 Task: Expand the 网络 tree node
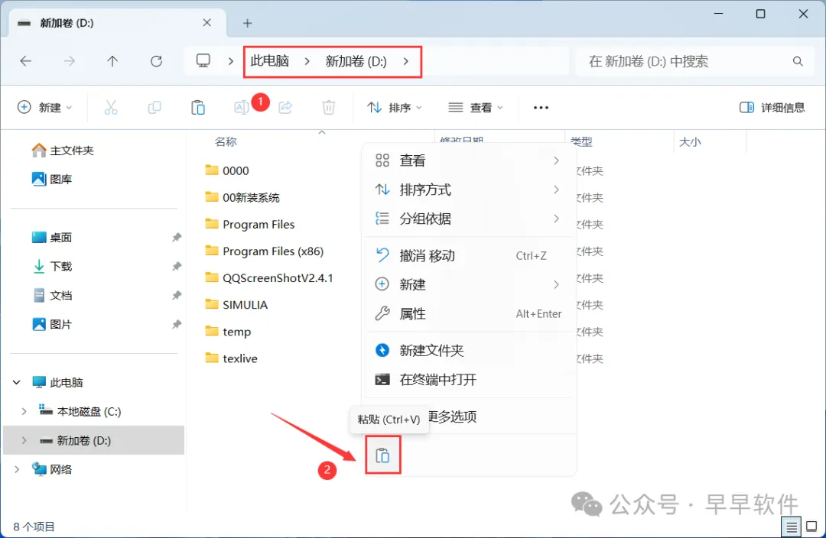17,469
